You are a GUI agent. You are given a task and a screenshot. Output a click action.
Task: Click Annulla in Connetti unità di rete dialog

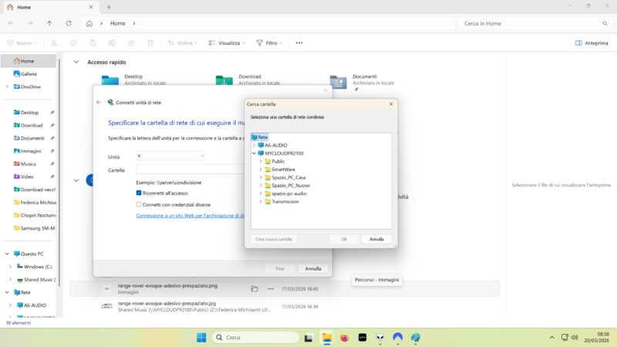(x=313, y=268)
